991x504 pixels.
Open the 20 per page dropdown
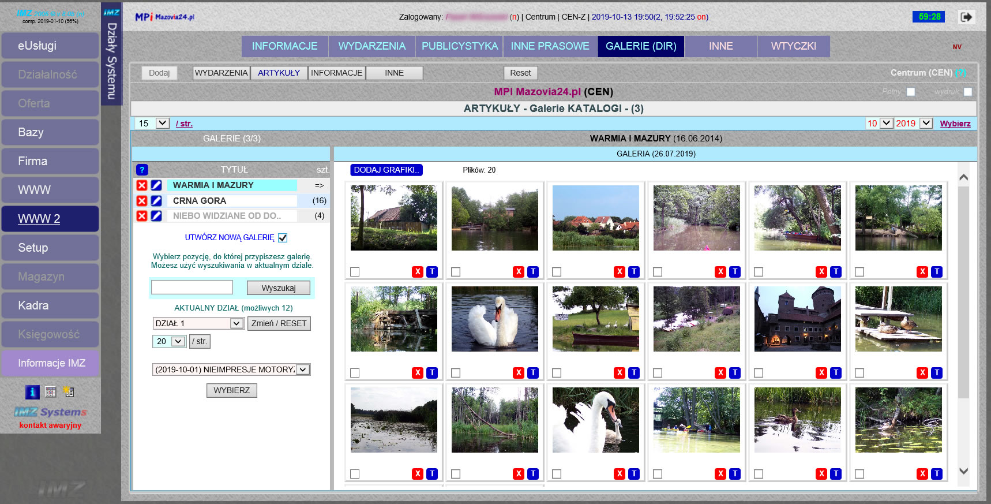169,341
